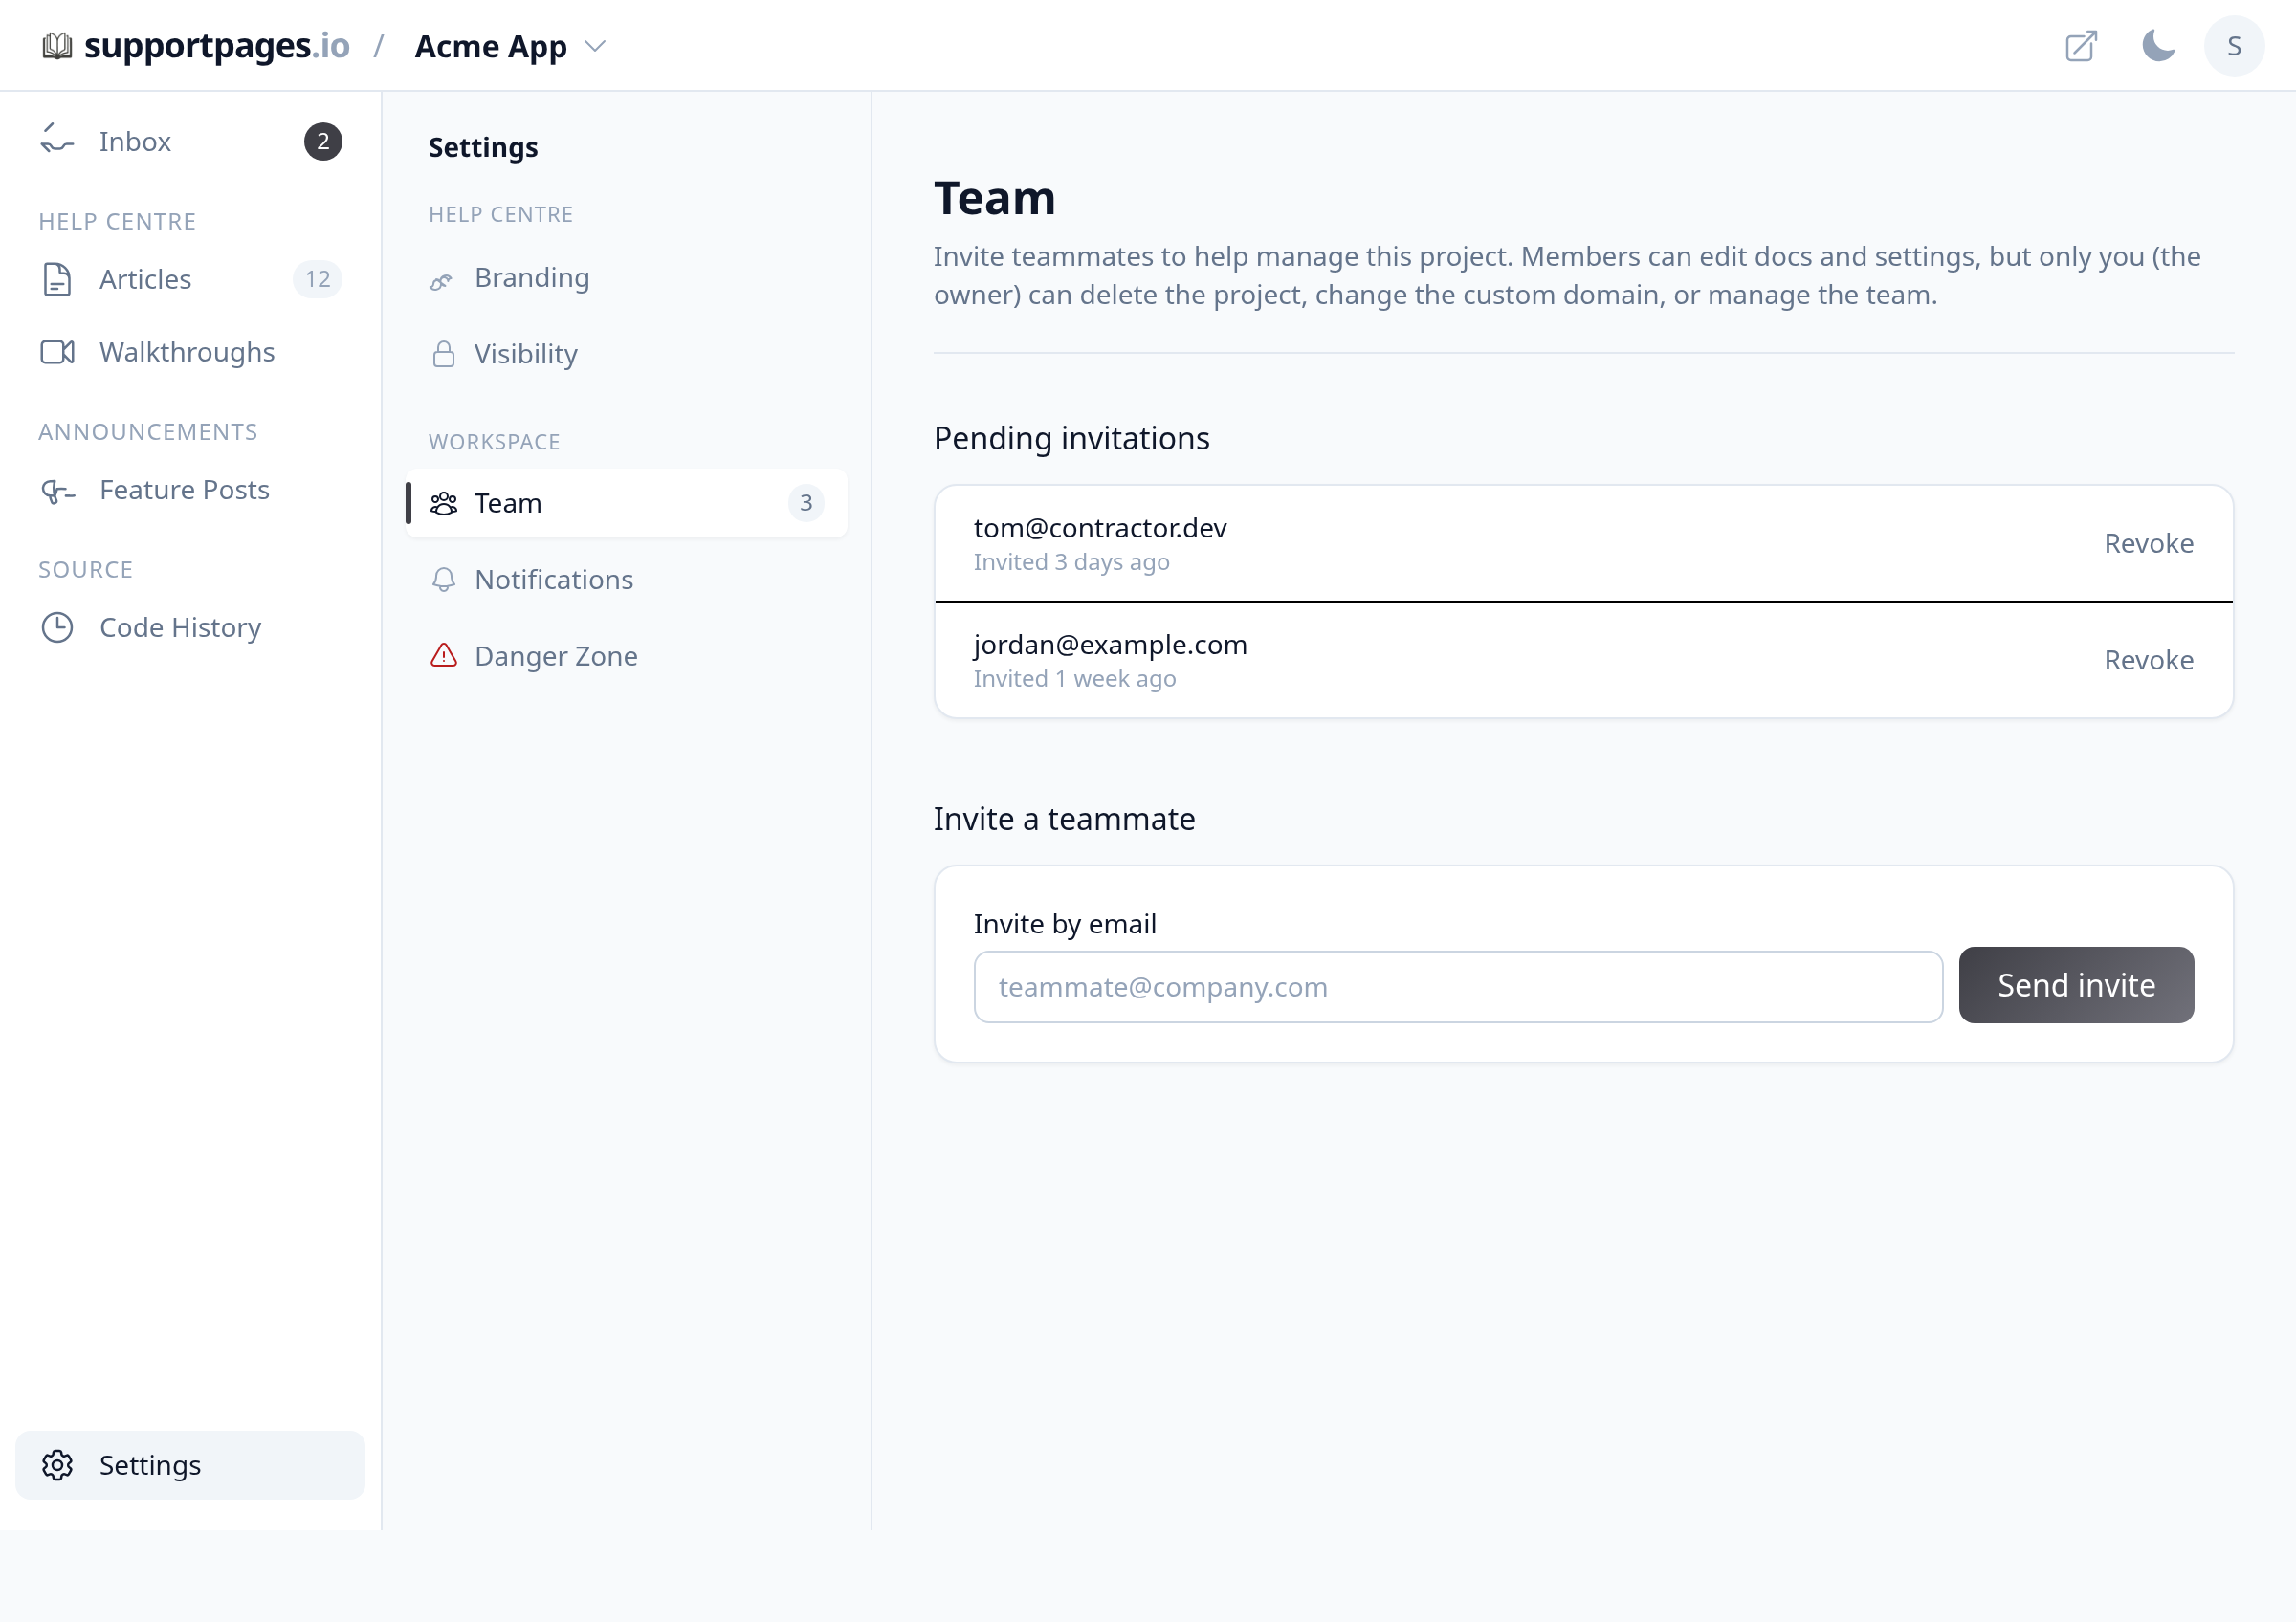Viewport: 2296px width, 1622px height.
Task: Click the supportpages.io brand name link
Action: 217,46
